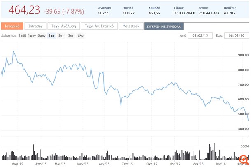This screenshot has width=251, height=167.
Task: Click the price line near March 2015 peak
Action: [x=14, y=51]
